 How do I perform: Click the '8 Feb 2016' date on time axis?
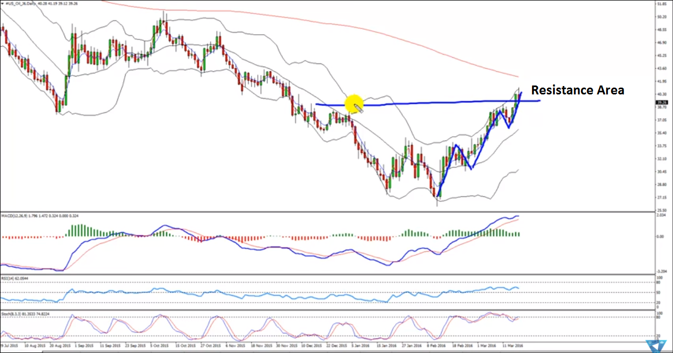437,347
